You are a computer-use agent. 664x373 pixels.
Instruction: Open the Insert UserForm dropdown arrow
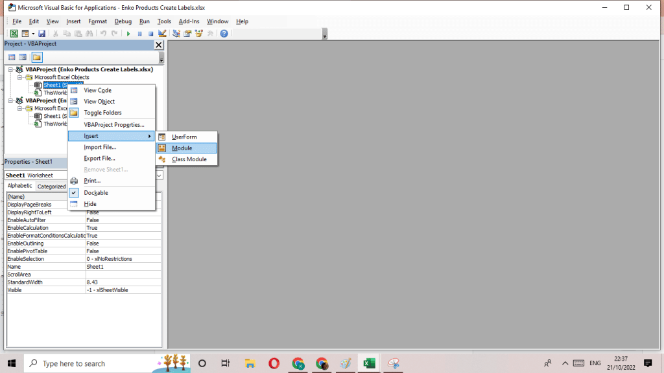[x=33, y=34]
